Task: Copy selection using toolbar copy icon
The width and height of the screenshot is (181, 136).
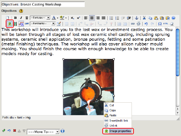Action: click(x=150, y=18)
